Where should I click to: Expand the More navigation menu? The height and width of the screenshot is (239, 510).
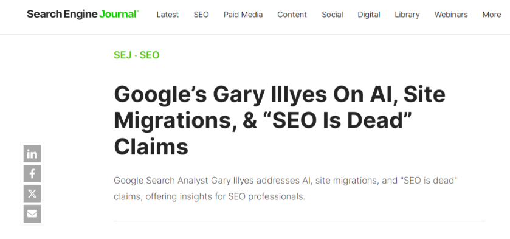492,15
